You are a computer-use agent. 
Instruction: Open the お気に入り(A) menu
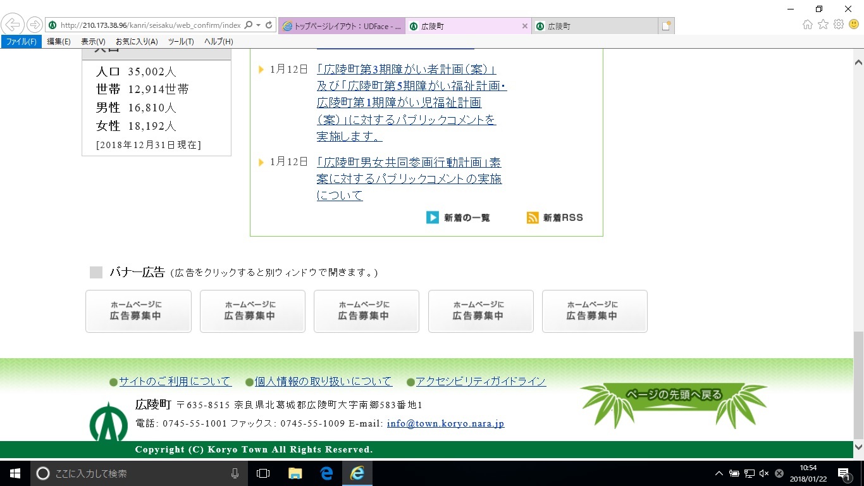[137, 42]
